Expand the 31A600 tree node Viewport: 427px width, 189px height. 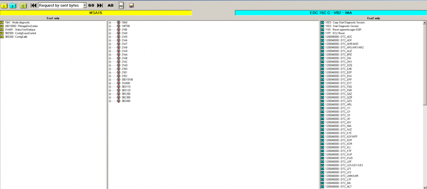(110, 83)
